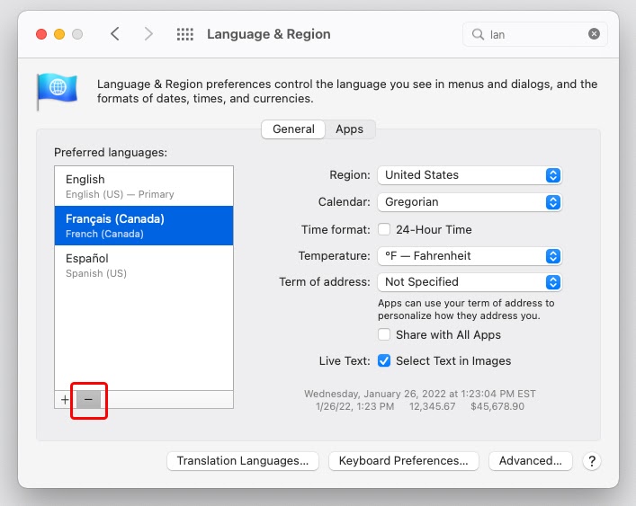Screen dimensions: 636x506
Task: Click the search magnifier icon
Action: (x=478, y=34)
